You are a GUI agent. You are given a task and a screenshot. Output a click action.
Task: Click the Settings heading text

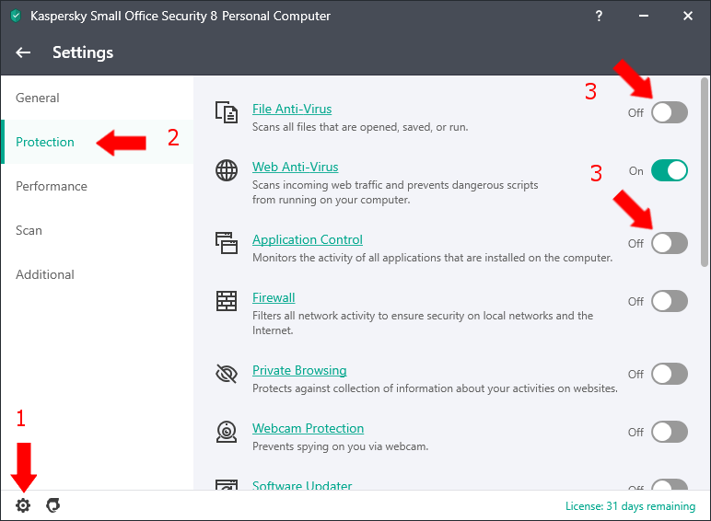tap(83, 52)
